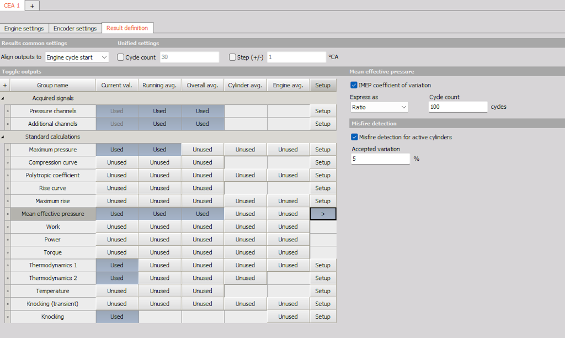565x338 pixels.
Task: Click the Running avg. column header
Action: pos(159,86)
